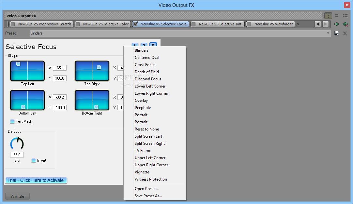Choose Lower Left Corner preset
This screenshot has height=204, width=353.
155,87
